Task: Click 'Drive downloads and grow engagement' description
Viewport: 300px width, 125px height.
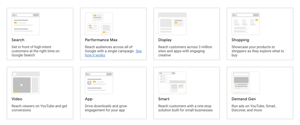Action: (106, 108)
